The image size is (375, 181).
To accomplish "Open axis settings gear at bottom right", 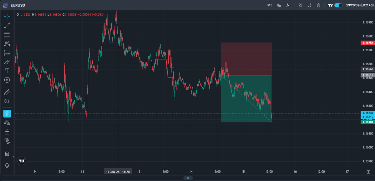I will tap(368, 172).
